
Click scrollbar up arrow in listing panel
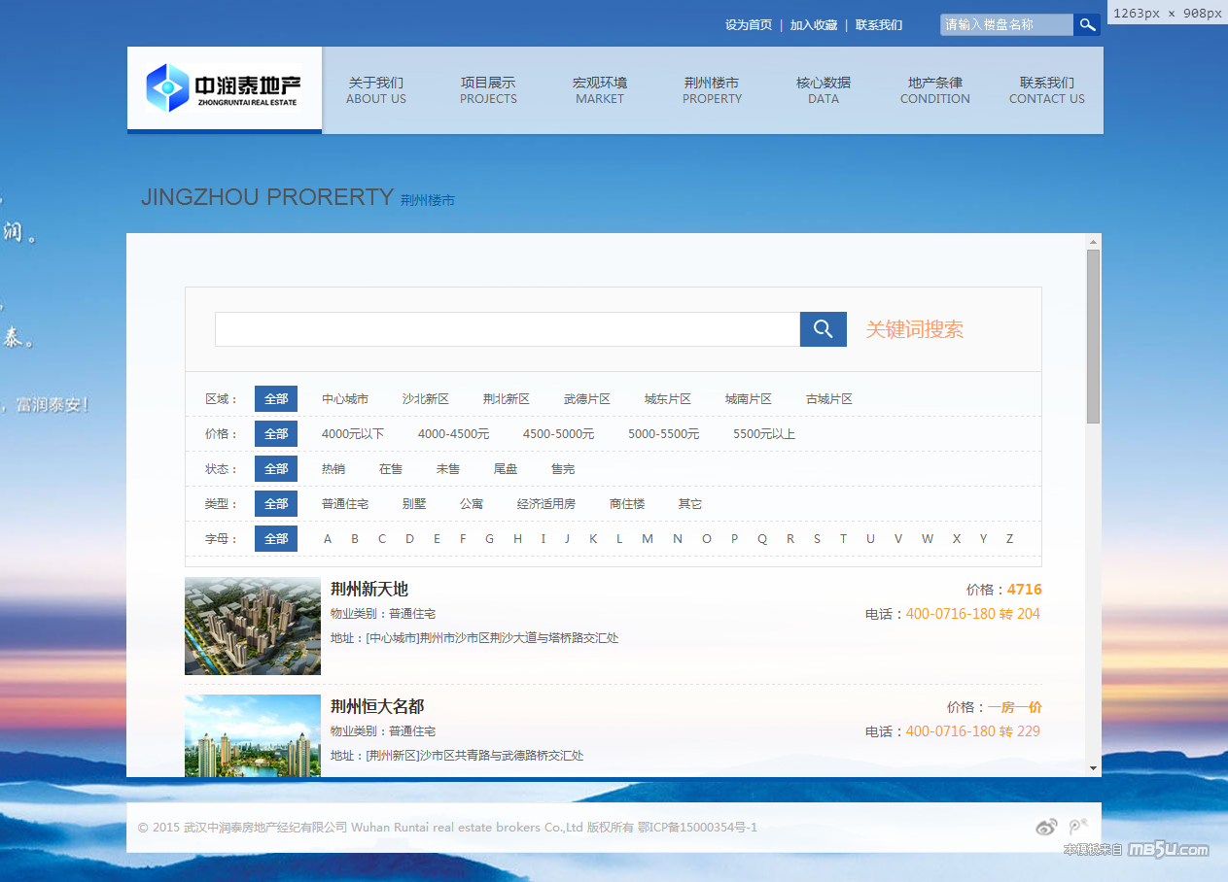point(1094,242)
